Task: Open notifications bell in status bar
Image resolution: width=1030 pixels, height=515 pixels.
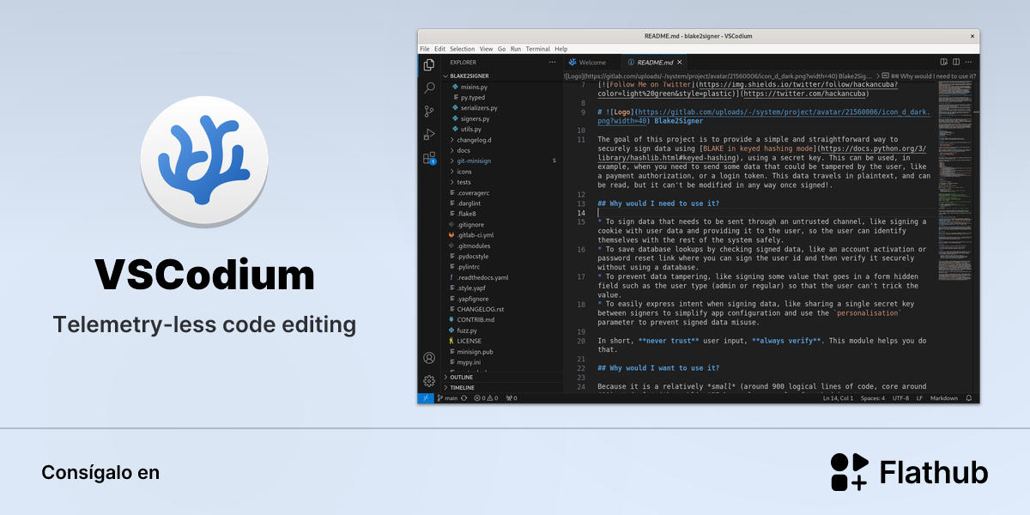Action: (x=969, y=398)
